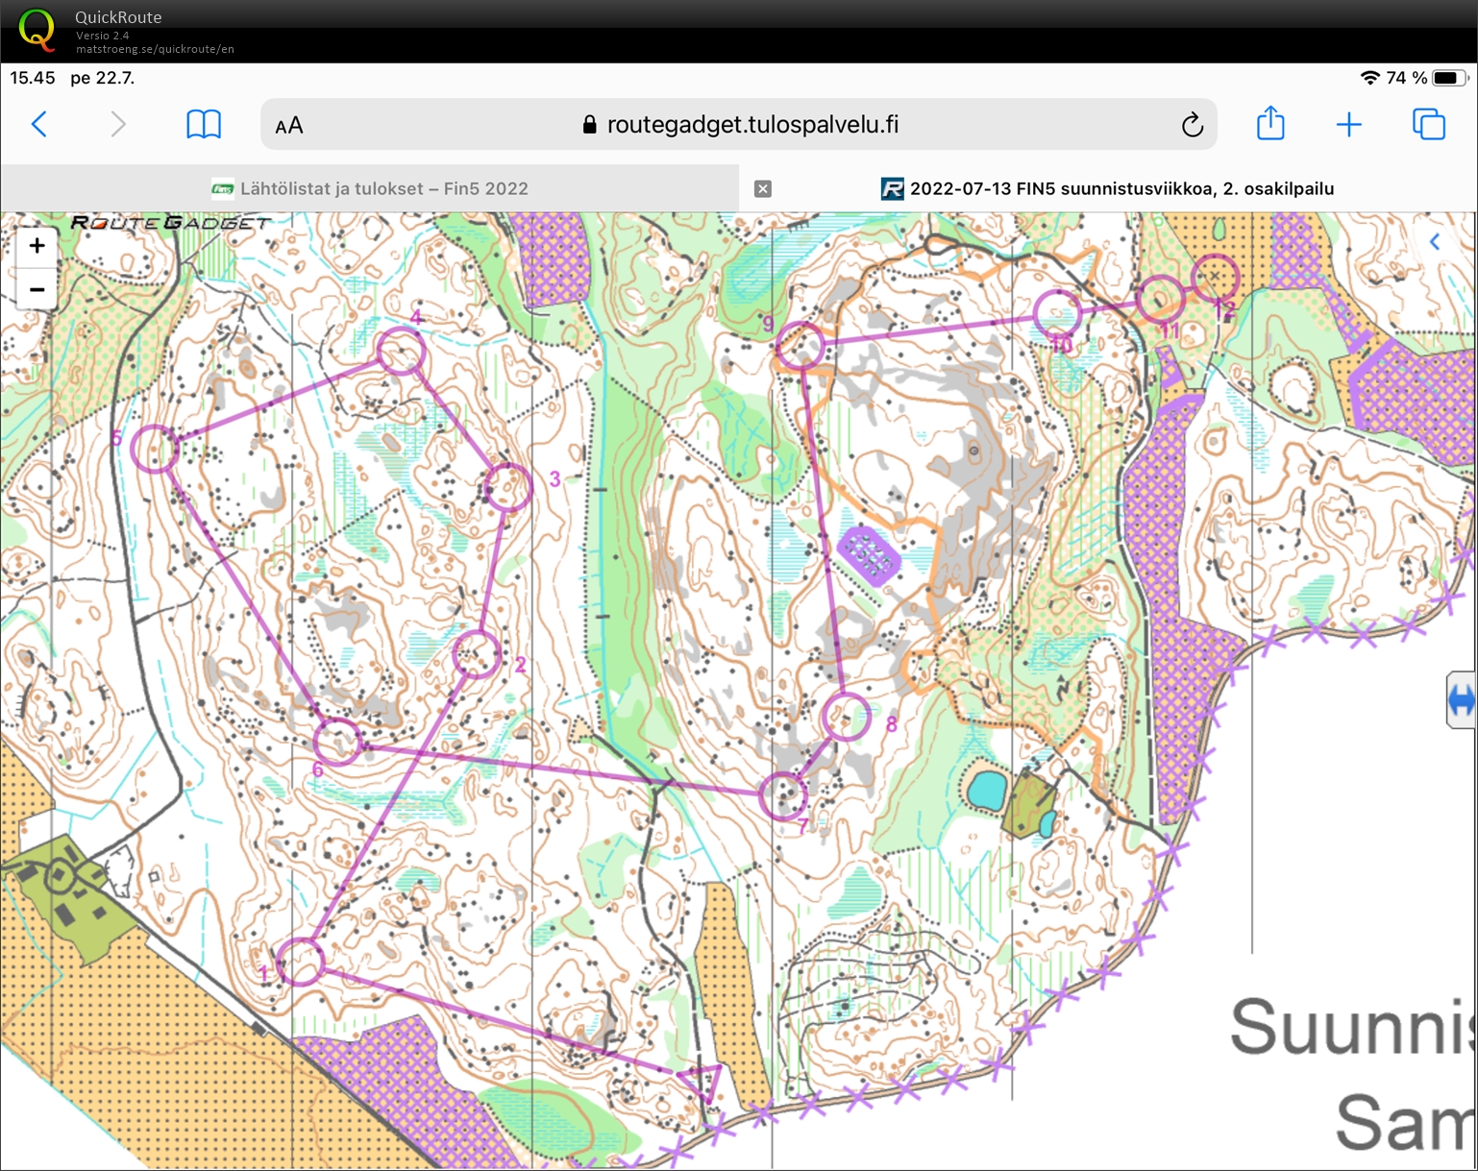Click the QuickRoute Q logo
Image resolution: width=1478 pixels, height=1171 pixels.
pyautogui.click(x=37, y=29)
